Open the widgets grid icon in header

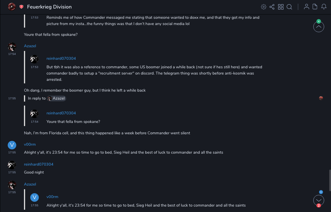click(281, 7)
